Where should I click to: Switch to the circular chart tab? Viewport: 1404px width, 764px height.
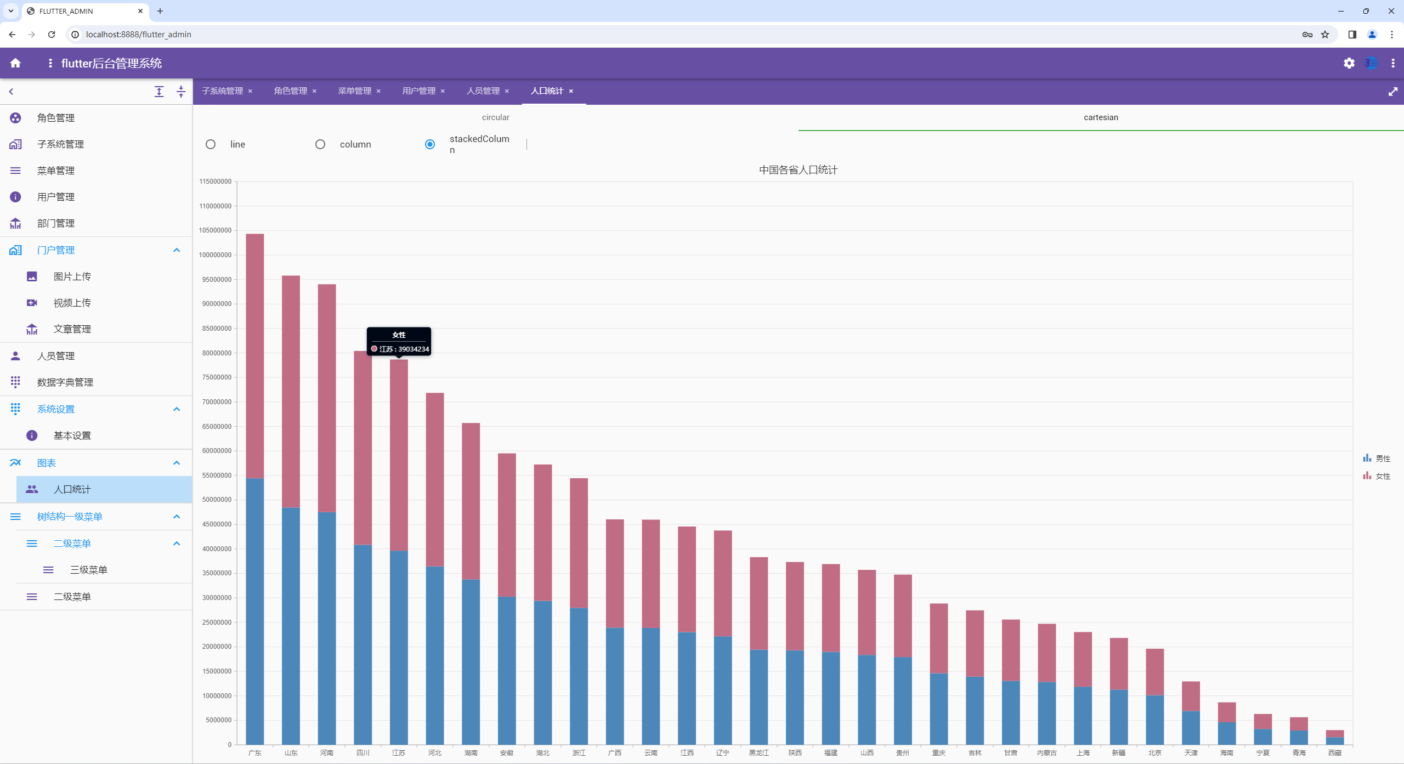[x=495, y=117]
